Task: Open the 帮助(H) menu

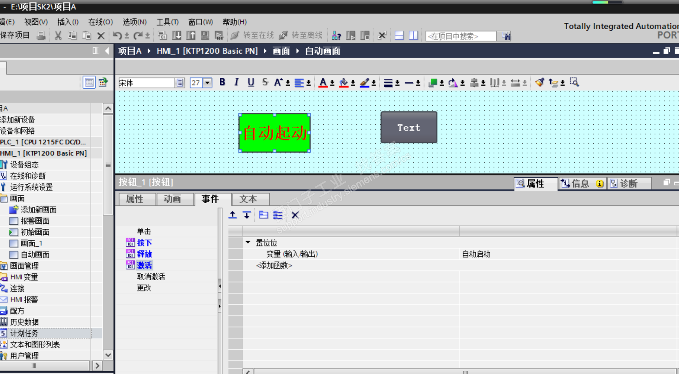Action: point(234,22)
